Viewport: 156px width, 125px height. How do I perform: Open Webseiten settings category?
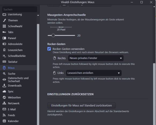click(18, 98)
